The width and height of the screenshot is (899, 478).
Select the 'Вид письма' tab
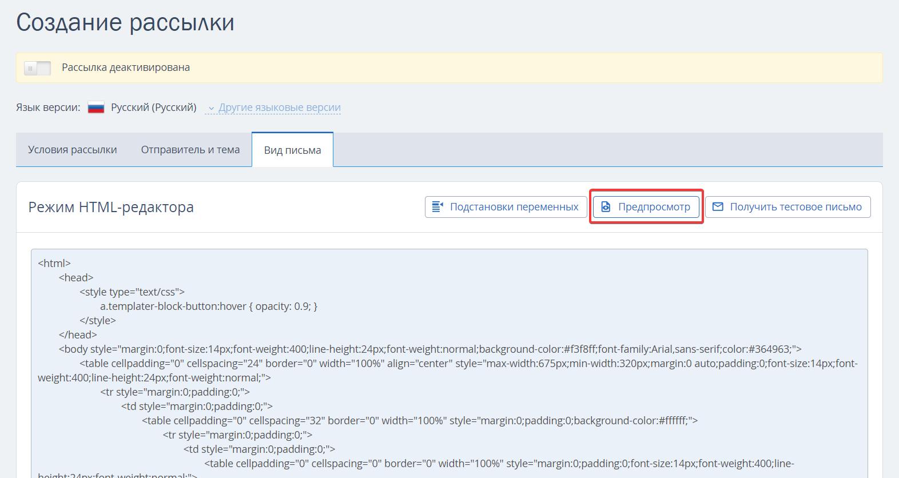coord(292,150)
